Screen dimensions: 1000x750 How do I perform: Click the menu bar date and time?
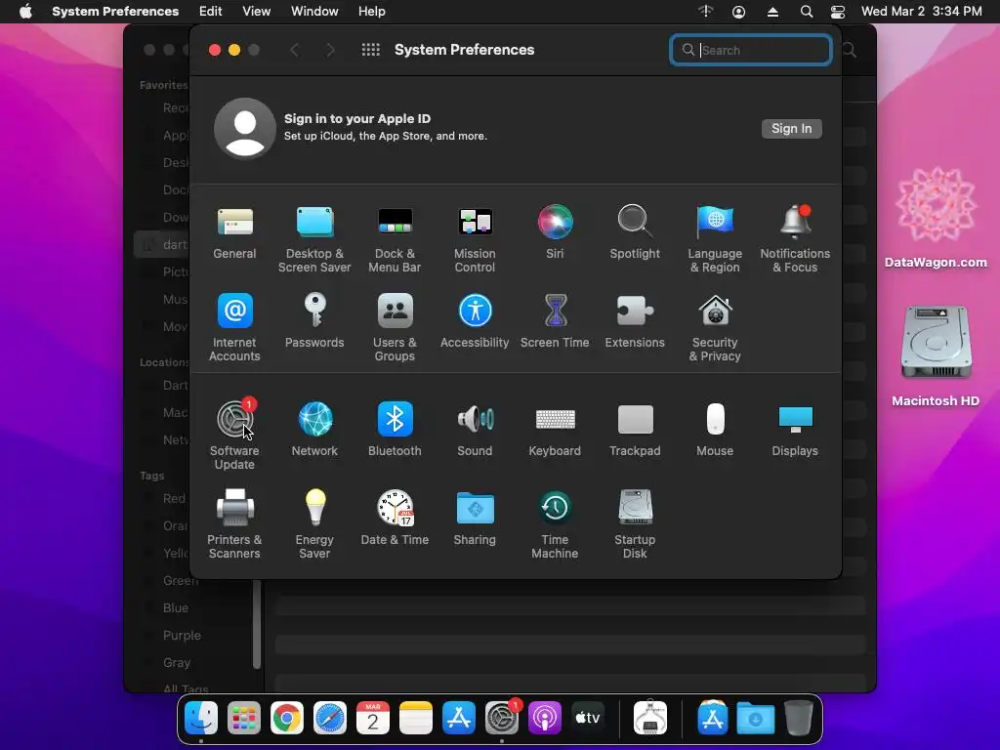click(922, 12)
